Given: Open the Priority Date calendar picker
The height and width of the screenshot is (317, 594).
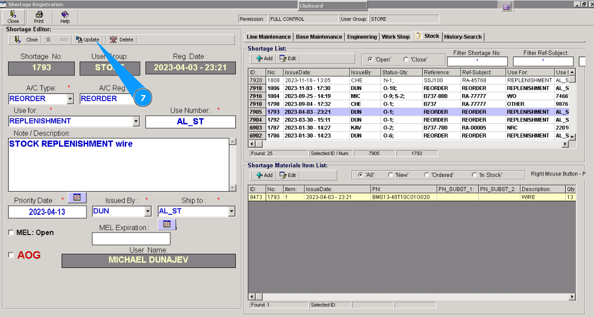Looking at the screenshot, I should coord(77,197).
